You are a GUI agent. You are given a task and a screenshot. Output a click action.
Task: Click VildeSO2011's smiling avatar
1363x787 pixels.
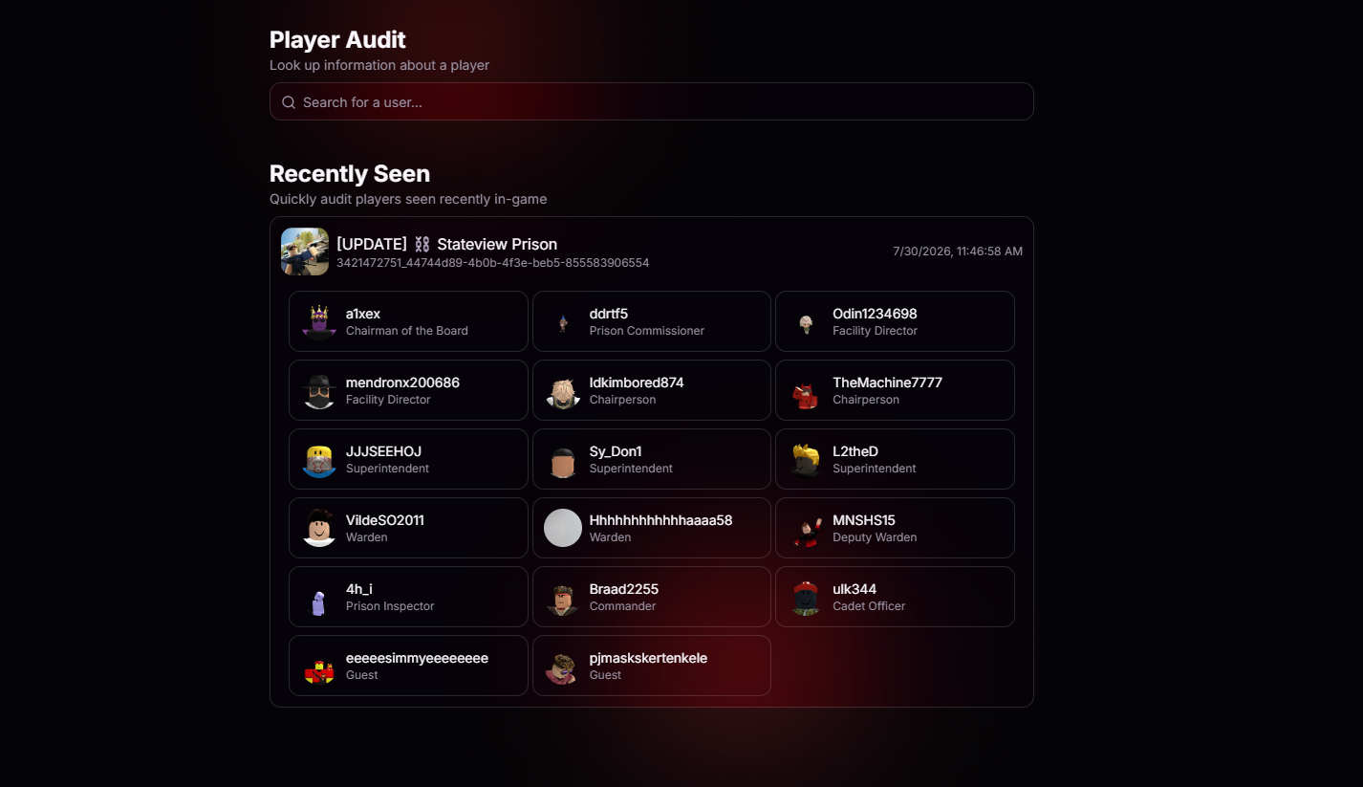click(319, 528)
